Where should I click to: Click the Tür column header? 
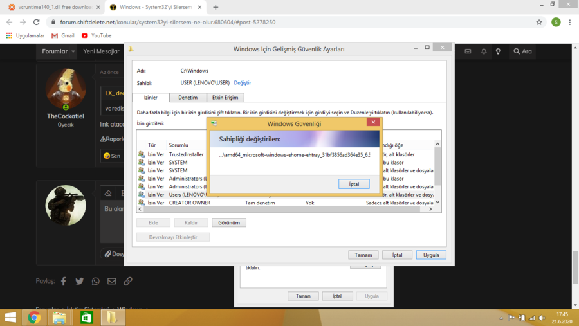pyautogui.click(x=152, y=145)
